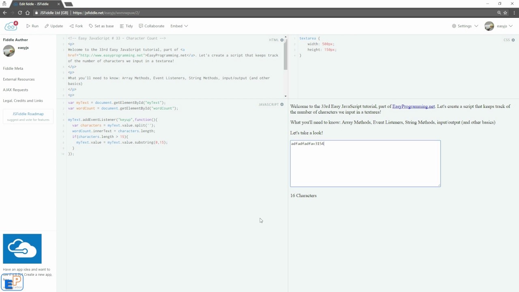Viewport: 519px width, 292px height.
Task: Click the zoom magnifier icon in address bar
Action: (x=499, y=13)
